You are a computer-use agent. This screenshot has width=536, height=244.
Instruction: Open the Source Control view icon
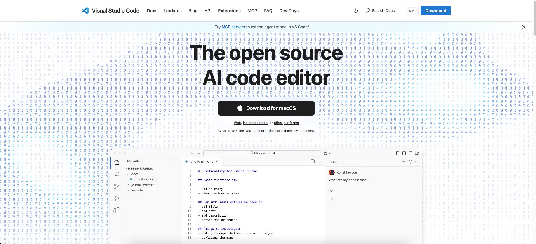(x=116, y=187)
